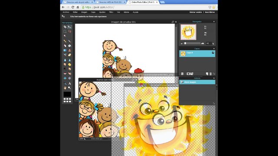Select the Burn tool
Screen dimensions: 278x156
(x=69, y=69)
